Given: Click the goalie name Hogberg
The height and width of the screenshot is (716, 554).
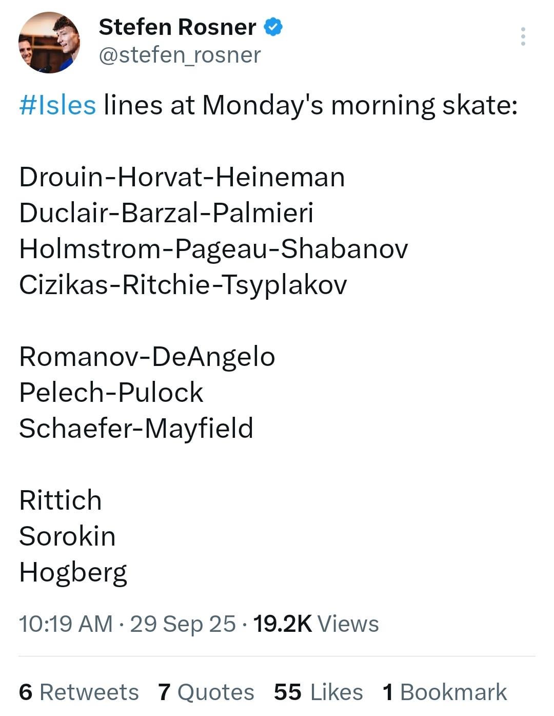Looking at the screenshot, I should [73, 572].
